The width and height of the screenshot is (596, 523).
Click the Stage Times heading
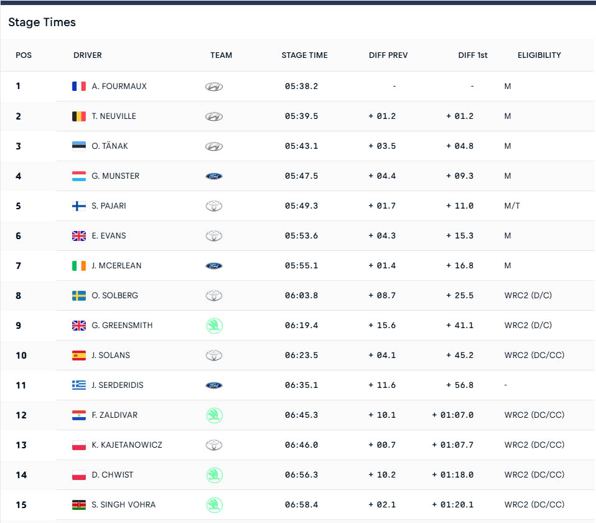click(42, 22)
